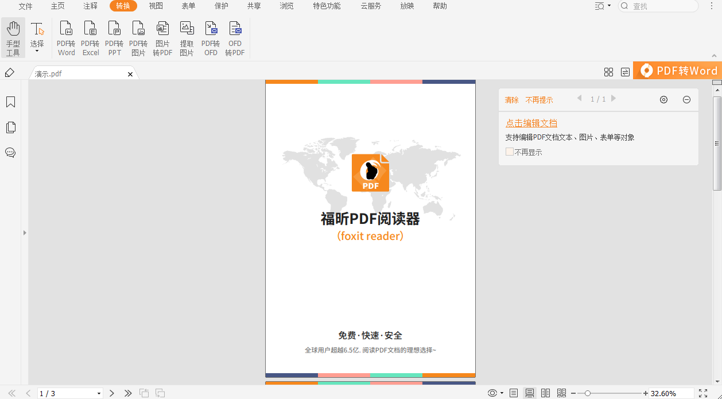Choose the 提取图片 extraction tool
Image resolution: width=722 pixels, height=399 pixels.
coord(187,37)
